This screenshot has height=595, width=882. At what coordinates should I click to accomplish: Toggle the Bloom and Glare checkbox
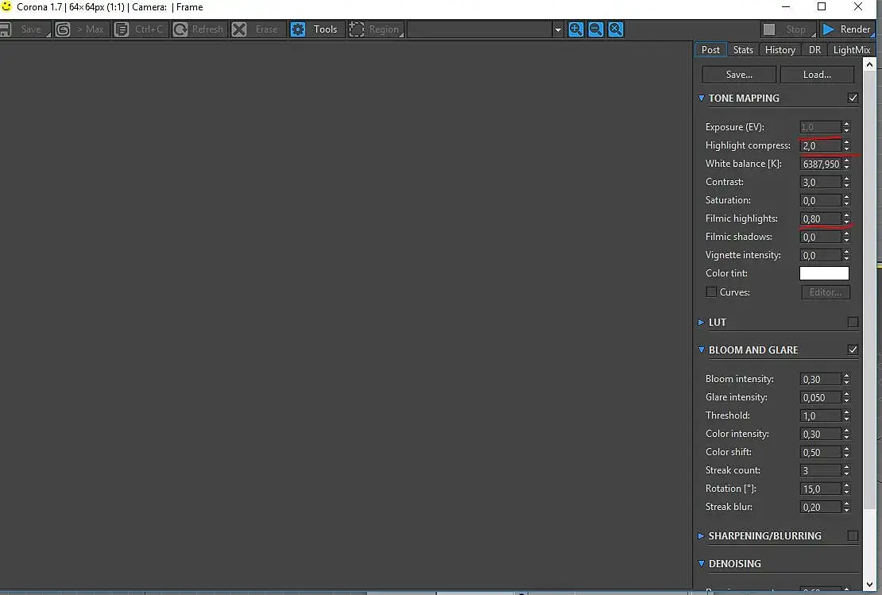[853, 350]
